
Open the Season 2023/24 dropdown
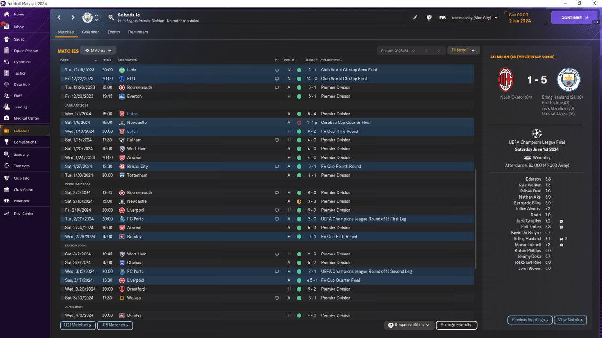pyautogui.click(x=397, y=50)
